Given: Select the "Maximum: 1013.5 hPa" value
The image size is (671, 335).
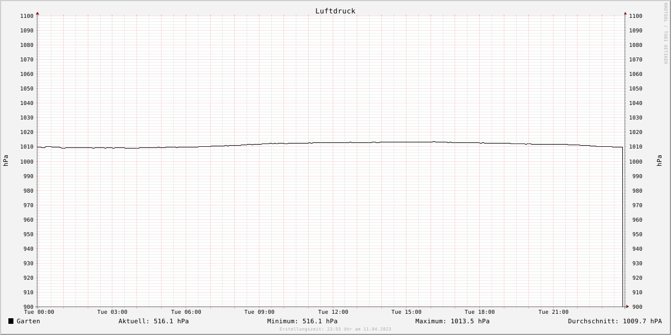Looking at the screenshot, I should click(x=452, y=321).
